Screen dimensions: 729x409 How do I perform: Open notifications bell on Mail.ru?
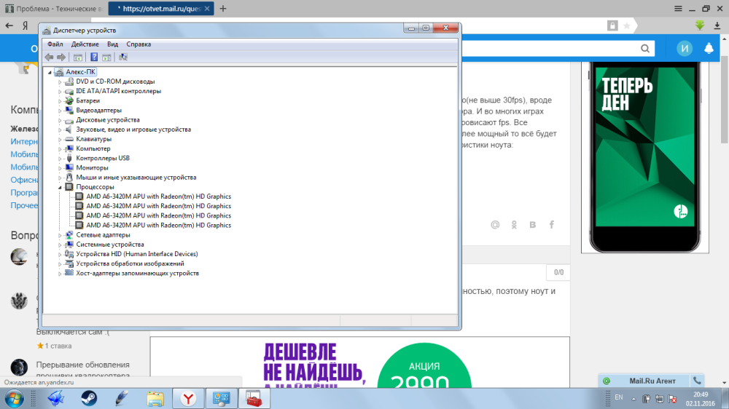pyautogui.click(x=709, y=48)
